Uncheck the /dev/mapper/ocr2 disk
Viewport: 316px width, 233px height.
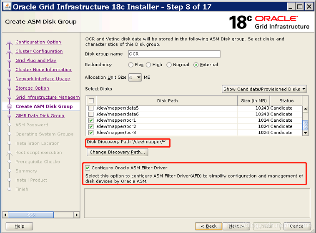click(x=91, y=126)
